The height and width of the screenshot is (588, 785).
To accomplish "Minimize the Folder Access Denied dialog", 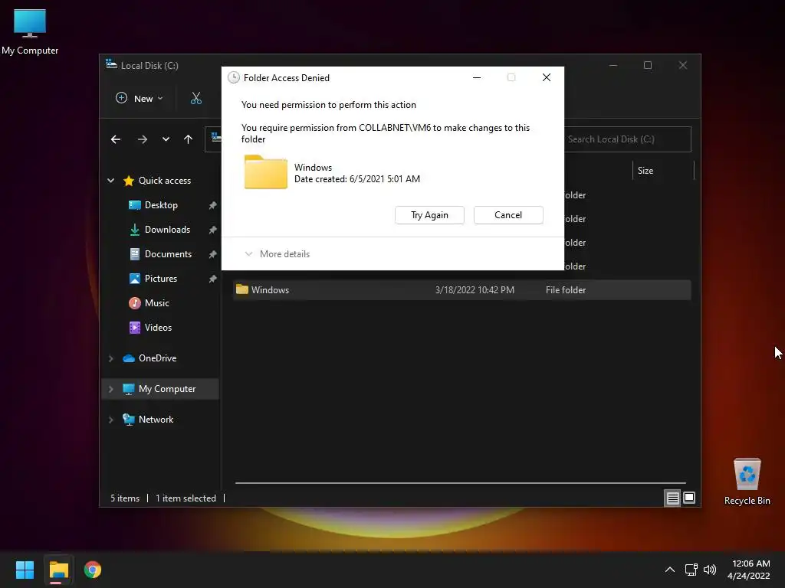I will click(x=477, y=77).
